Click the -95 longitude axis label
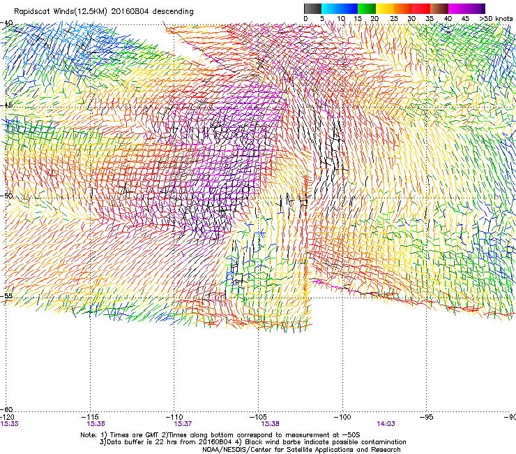516x454 pixels. click(427, 417)
